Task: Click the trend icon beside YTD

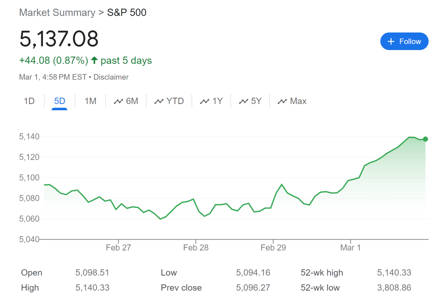Action: click(x=159, y=101)
